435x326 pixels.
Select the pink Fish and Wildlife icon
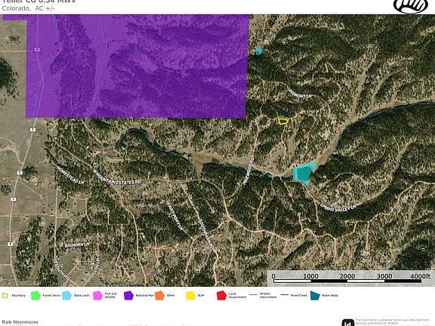pos(97,296)
